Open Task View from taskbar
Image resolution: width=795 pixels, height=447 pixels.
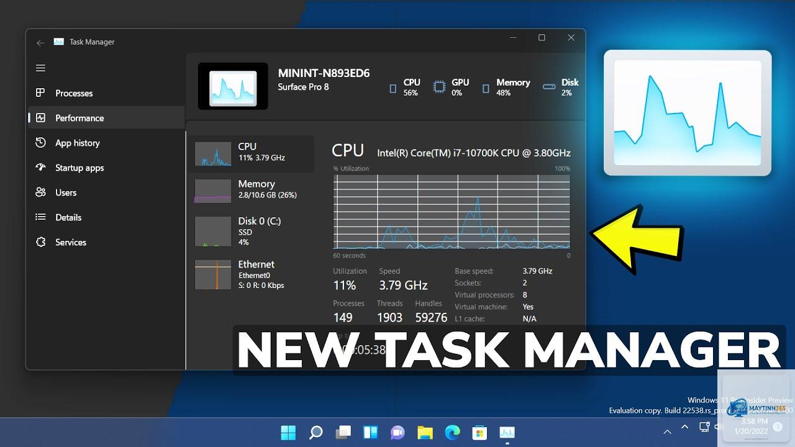(x=343, y=432)
